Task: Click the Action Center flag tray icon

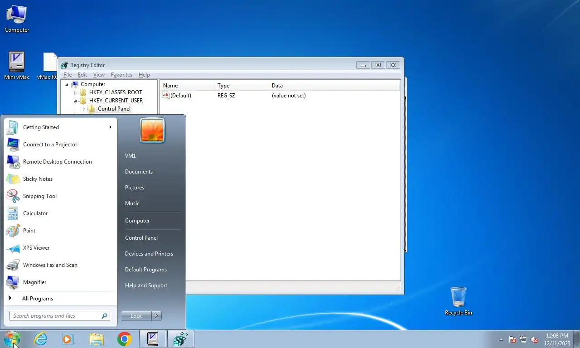Action: (512, 339)
